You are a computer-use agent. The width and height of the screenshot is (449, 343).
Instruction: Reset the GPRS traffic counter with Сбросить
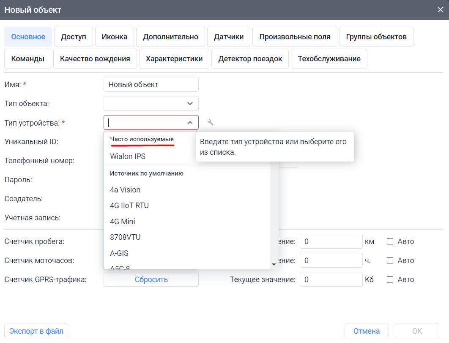point(151,279)
